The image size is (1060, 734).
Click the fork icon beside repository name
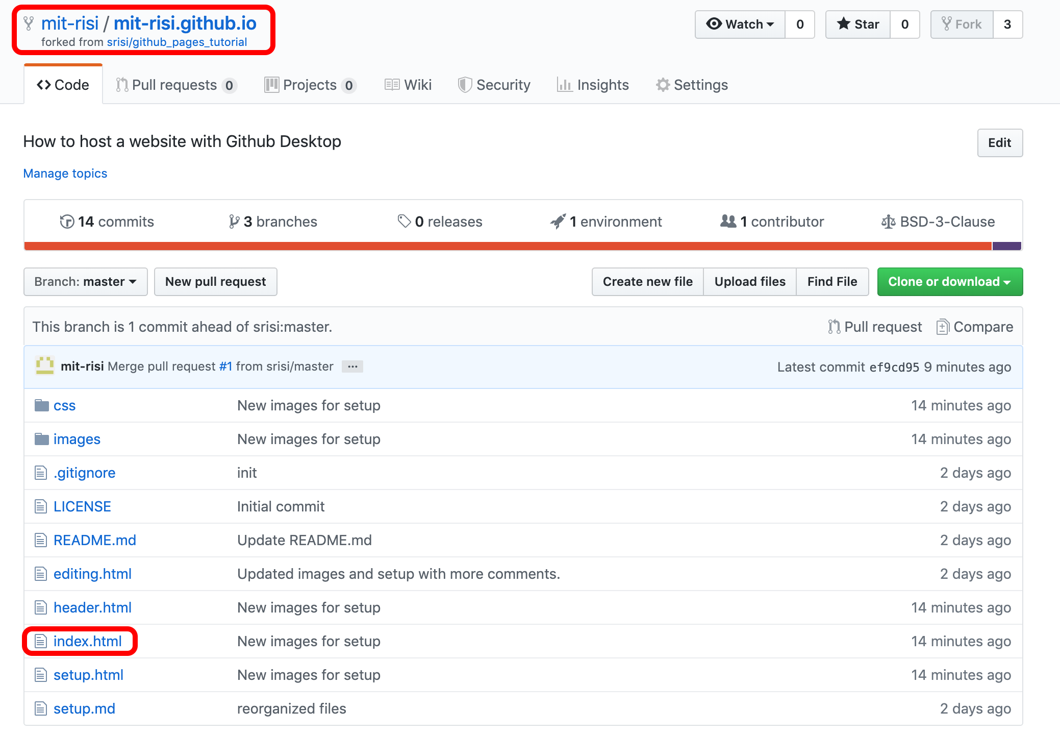29,23
